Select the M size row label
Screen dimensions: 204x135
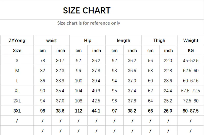tap(17, 71)
